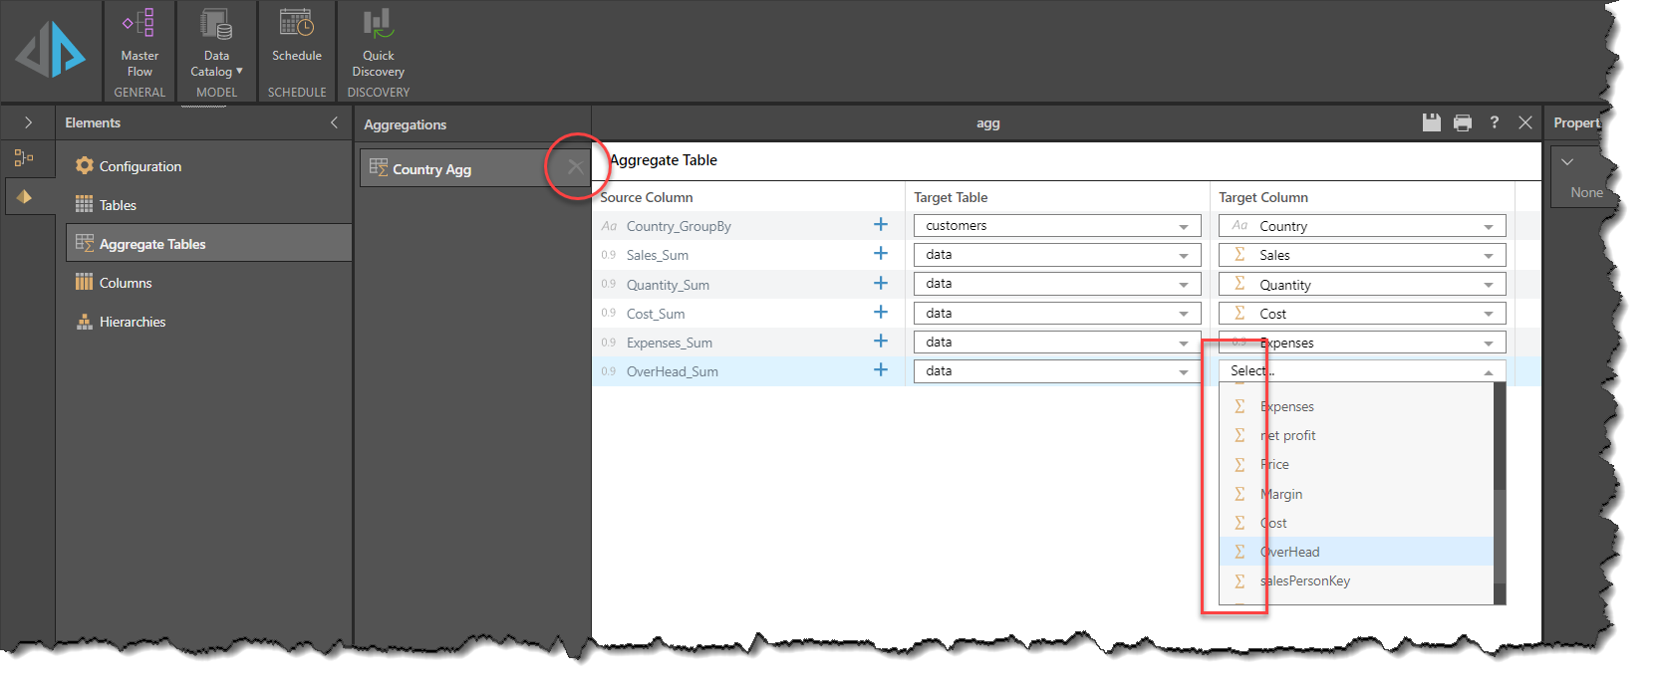
Task: Go to Tables in Elements panel
Action: [x=118, y=205]
